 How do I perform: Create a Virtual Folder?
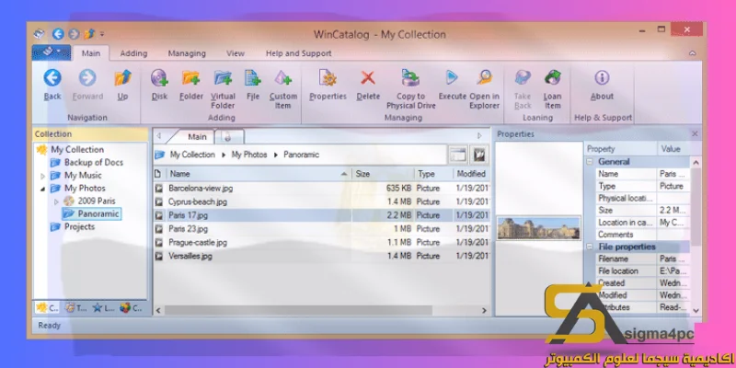coord(223,89)
